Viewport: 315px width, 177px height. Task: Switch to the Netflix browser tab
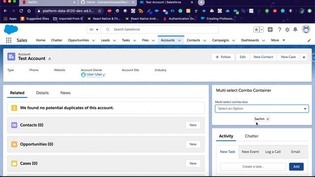coord(48,2)
